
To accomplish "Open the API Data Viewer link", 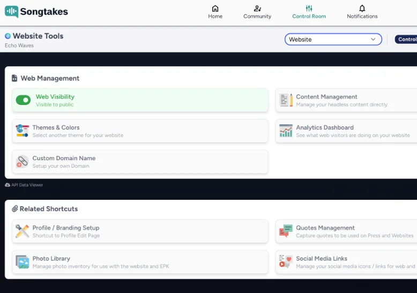I will pos(24,185).
